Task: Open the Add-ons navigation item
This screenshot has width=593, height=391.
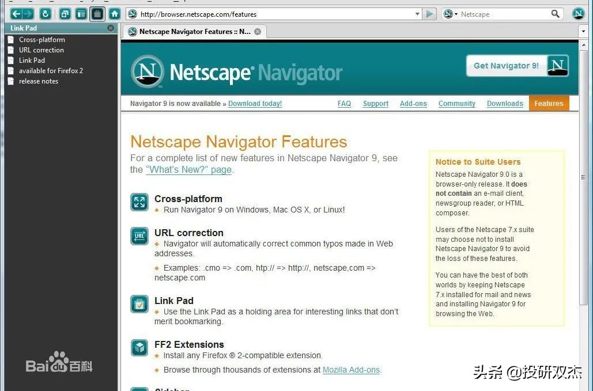Action: (x=413, y=104)
